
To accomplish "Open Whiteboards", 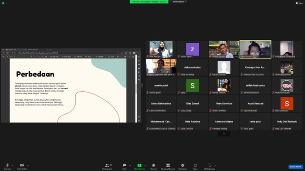I will 210,166.
